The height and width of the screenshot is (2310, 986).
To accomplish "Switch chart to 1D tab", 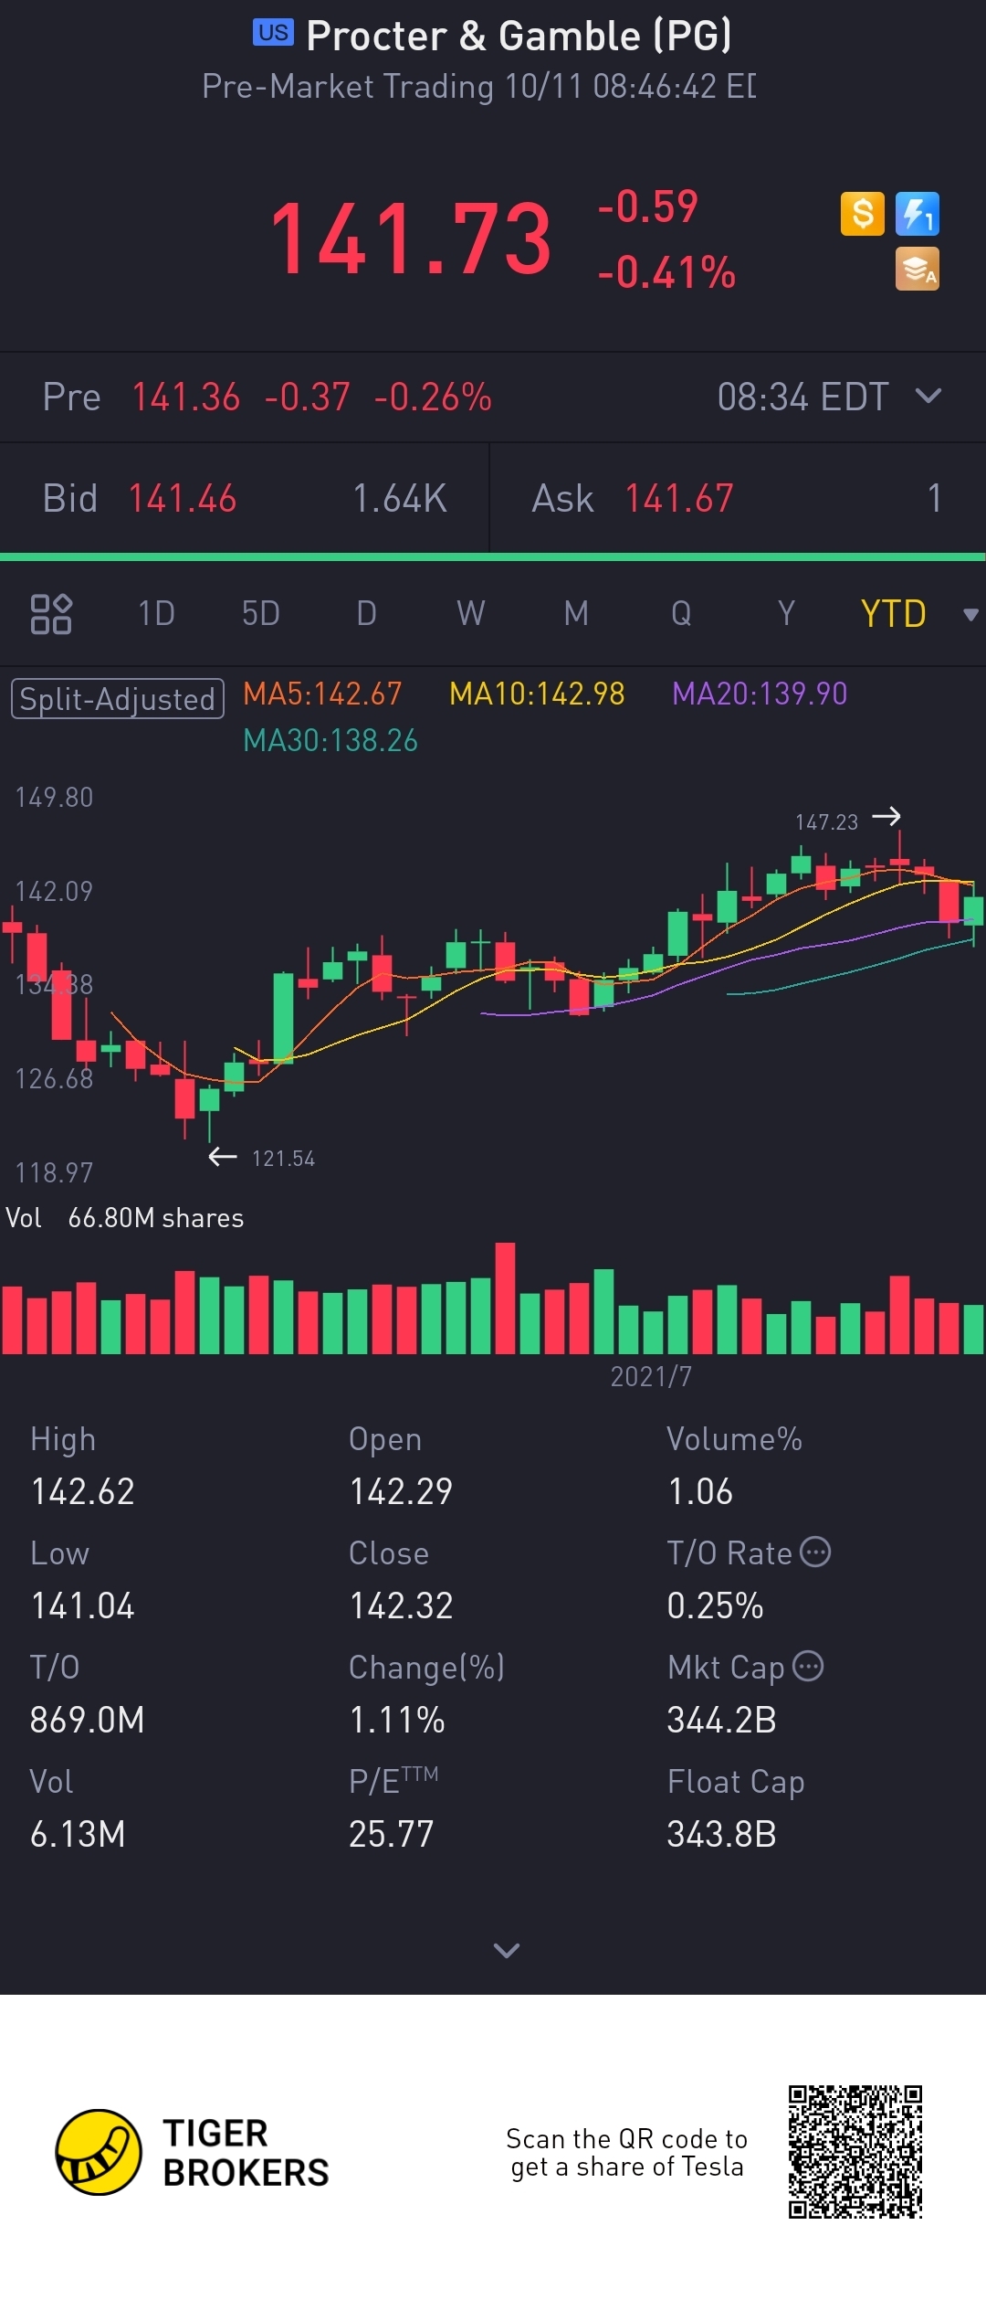I will (156, 613).
